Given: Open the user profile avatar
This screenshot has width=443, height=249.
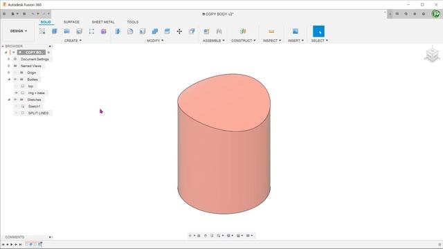Looking at the screenshot, I should [436, 14].
